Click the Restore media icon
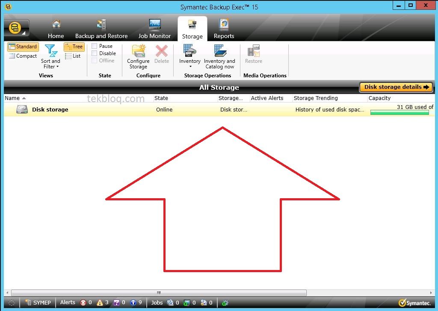Screen dimensions: 438x311 click(x=254, y=51)
